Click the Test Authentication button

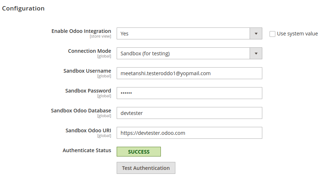coord(146,168)
